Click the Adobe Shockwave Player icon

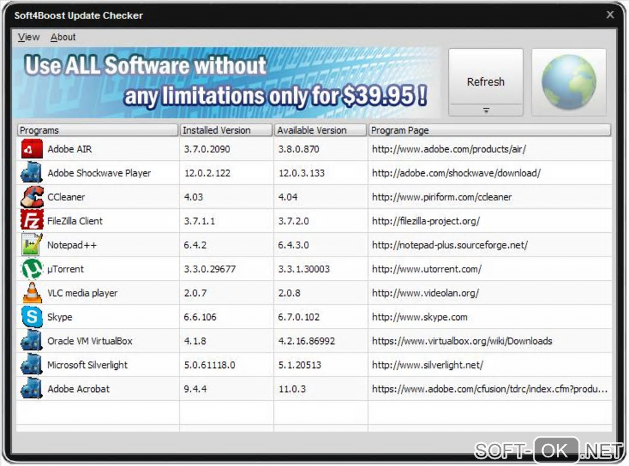pyautogui.click(x=31, y=173)
